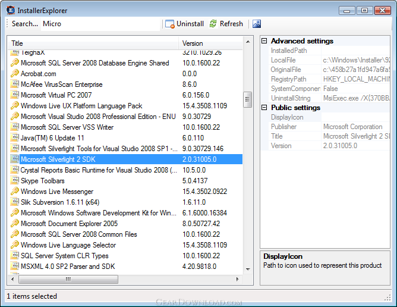The image size is (397, 307).
Task: Click the resize grip in the status bar
Action: [387, 297]
